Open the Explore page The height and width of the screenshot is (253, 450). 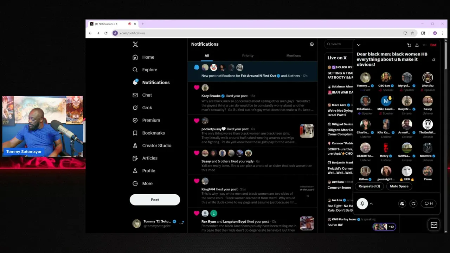pyautogui.click(x=145, y=70)
